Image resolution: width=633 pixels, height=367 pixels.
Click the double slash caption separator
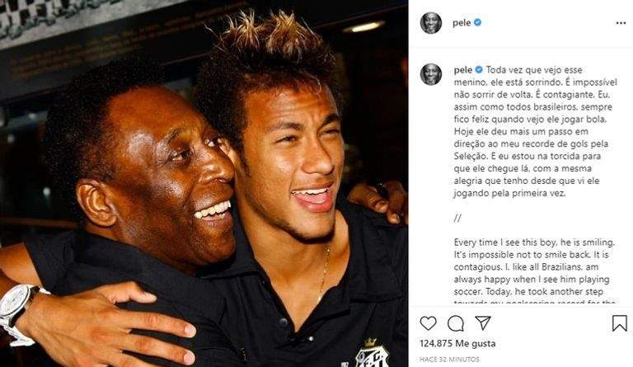pos(457,219)
